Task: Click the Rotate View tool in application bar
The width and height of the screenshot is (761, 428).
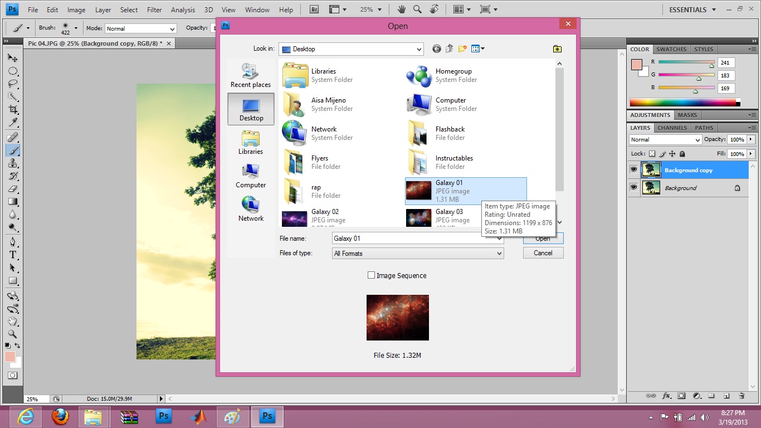Action: point(435,9)
